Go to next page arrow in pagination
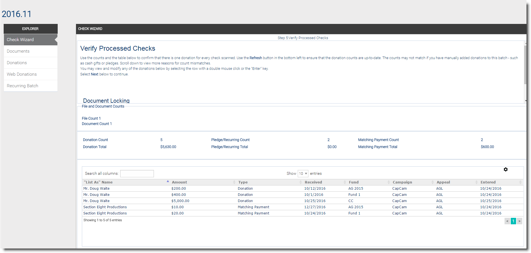The image size is (531, 253). coord(519,221)
